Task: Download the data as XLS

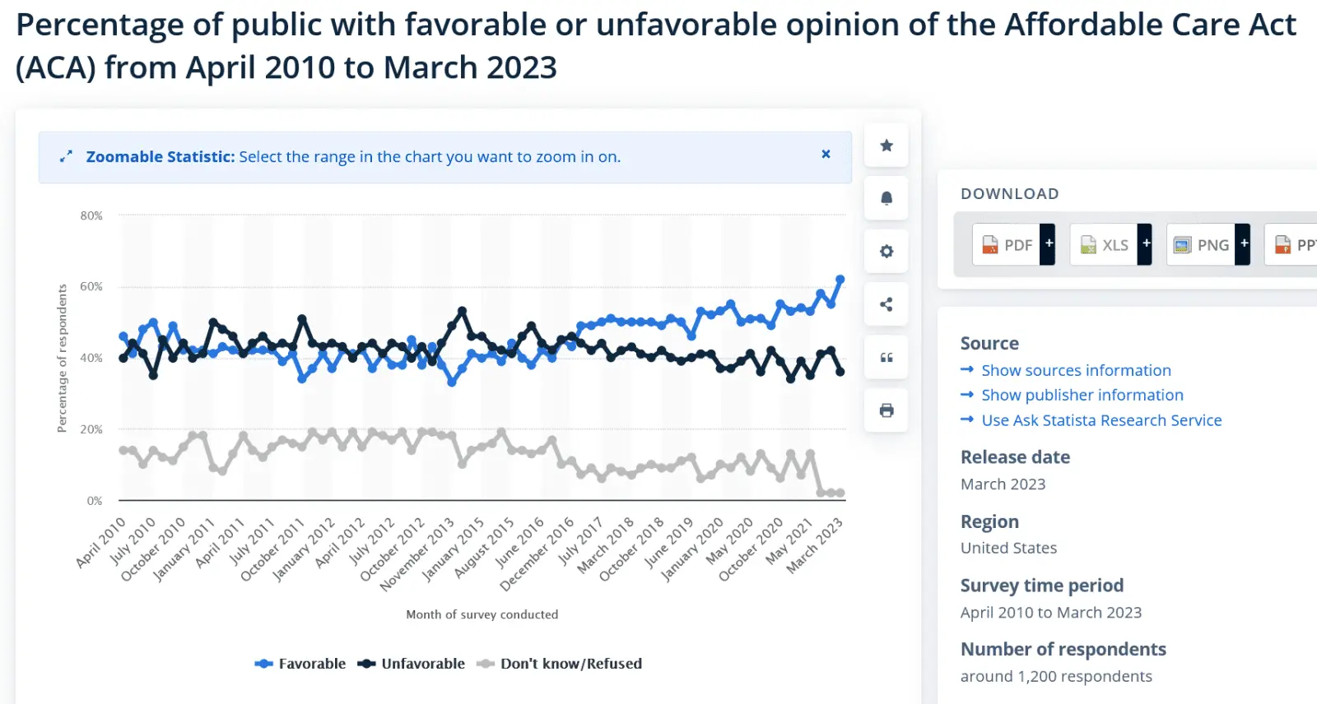Action: pyautogui.click(x=1105, y=245)
